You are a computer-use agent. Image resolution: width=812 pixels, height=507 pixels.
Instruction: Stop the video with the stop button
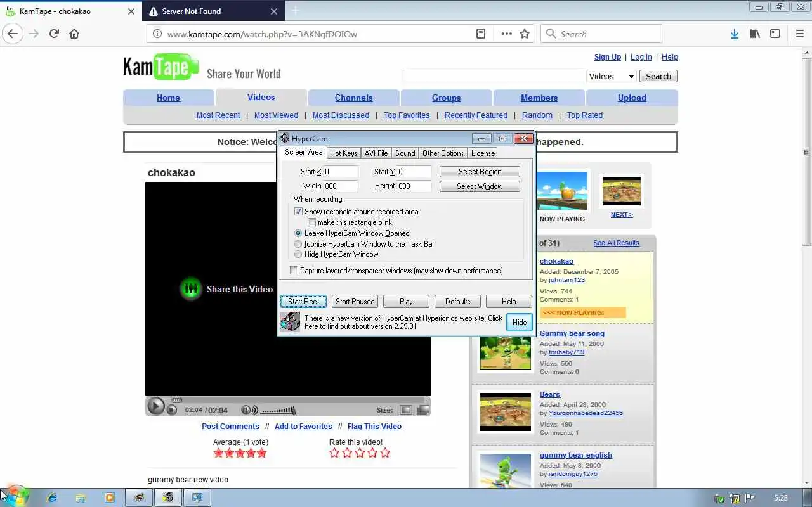coord(172,410)
